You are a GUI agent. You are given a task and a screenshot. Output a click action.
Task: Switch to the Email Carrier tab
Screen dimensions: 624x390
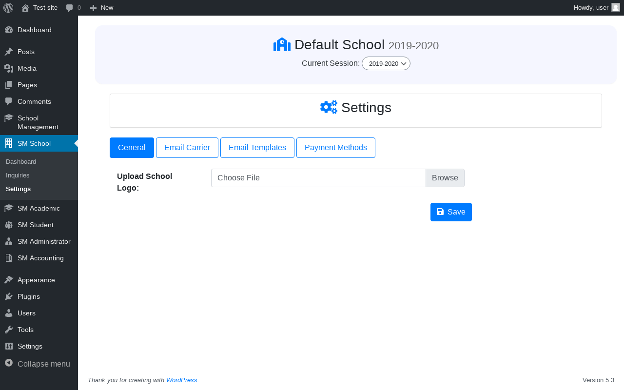(x=187, y=148)
